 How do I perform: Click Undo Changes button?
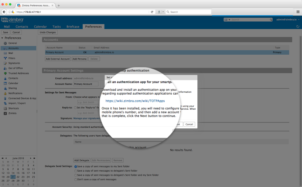click(x=48, y=32)
